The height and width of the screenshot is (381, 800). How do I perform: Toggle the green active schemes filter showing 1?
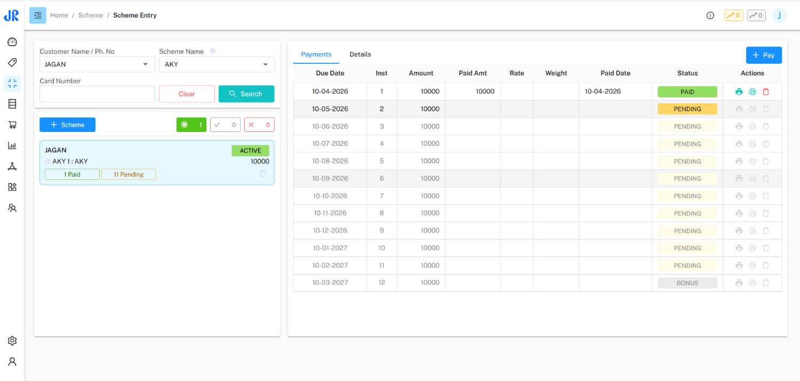(191, 125)
